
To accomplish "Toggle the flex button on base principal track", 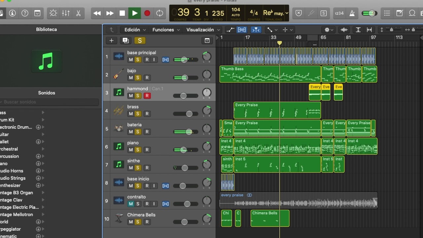I will [x=166, y=60].
